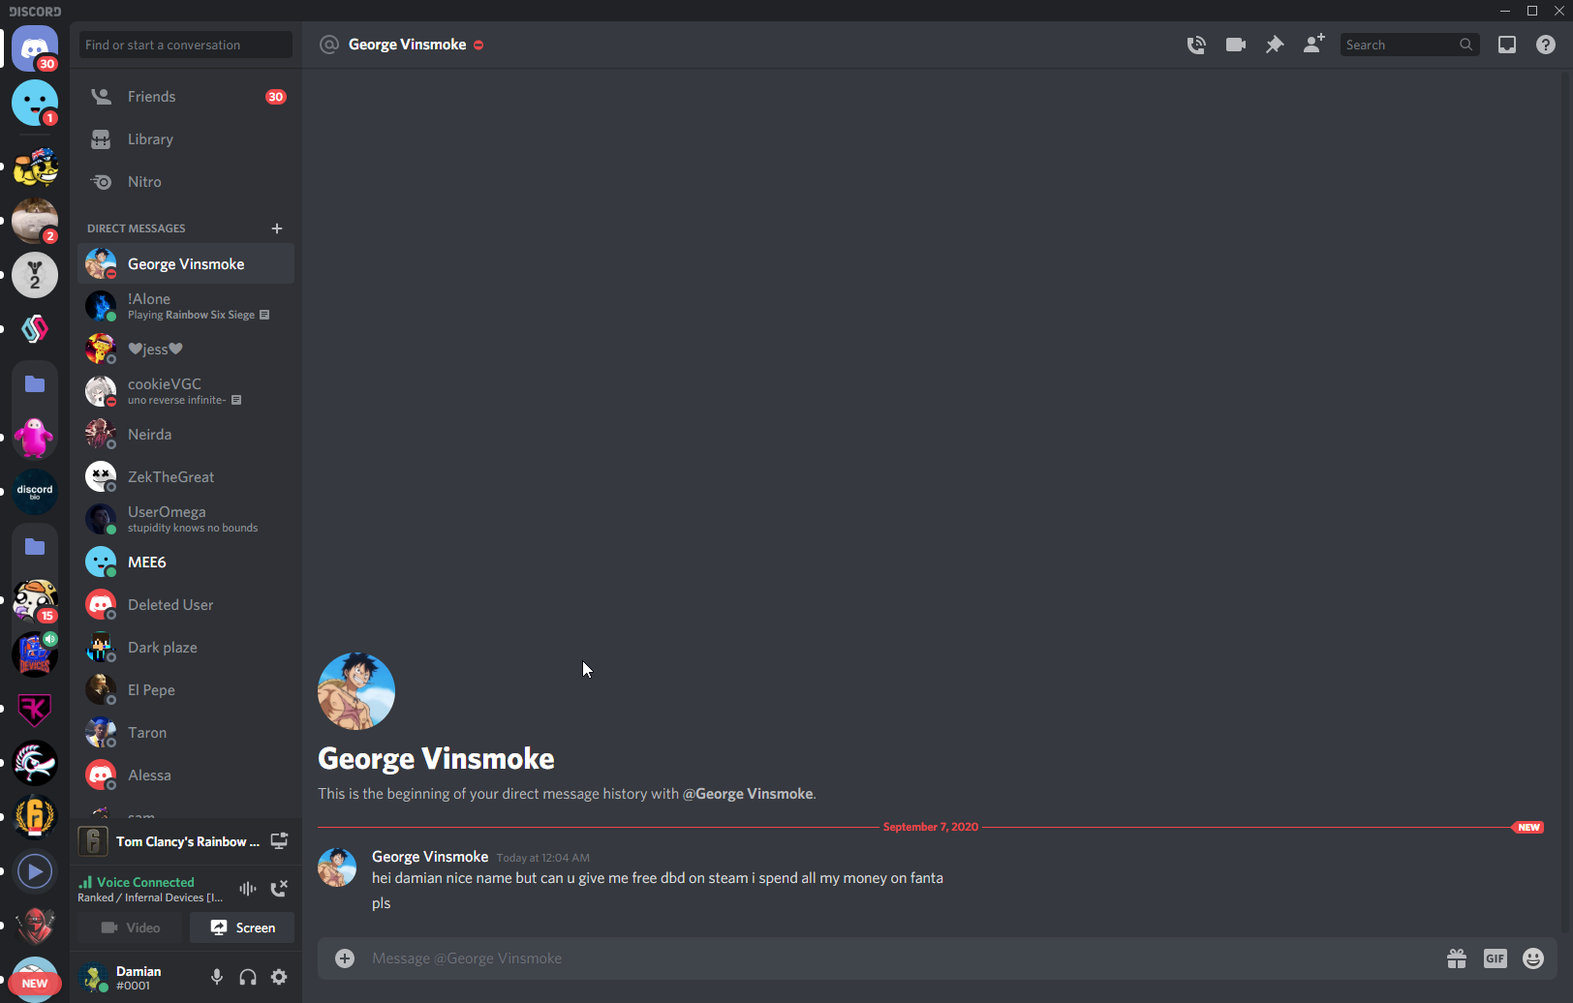Toggle noise suppression in voice panel
This screenshot has height=1003, width=1573.
point(248,889)
